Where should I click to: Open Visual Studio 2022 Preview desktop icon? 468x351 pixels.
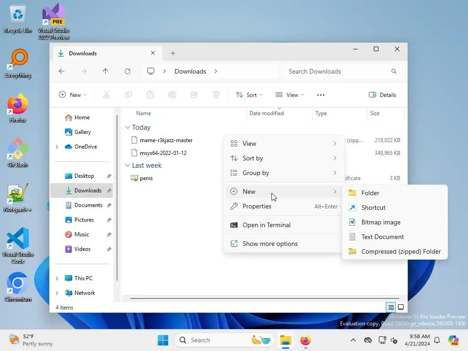(53, 21)
